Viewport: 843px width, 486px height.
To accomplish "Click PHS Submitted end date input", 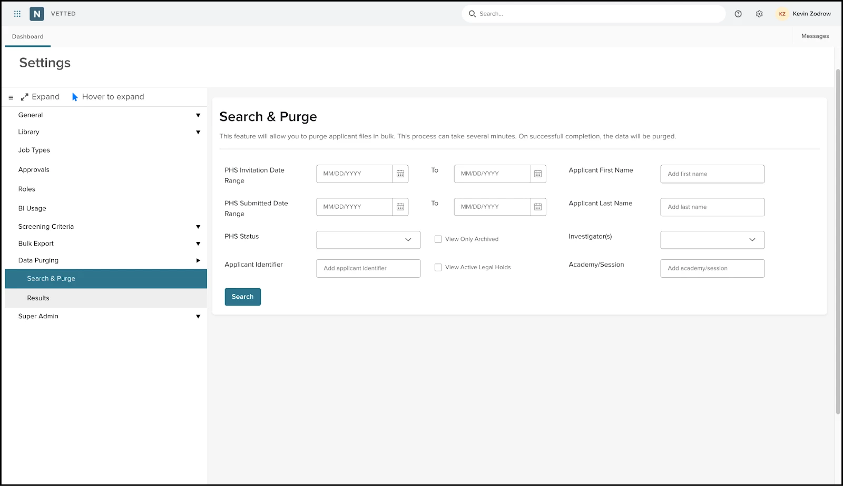I will (492, 207).
